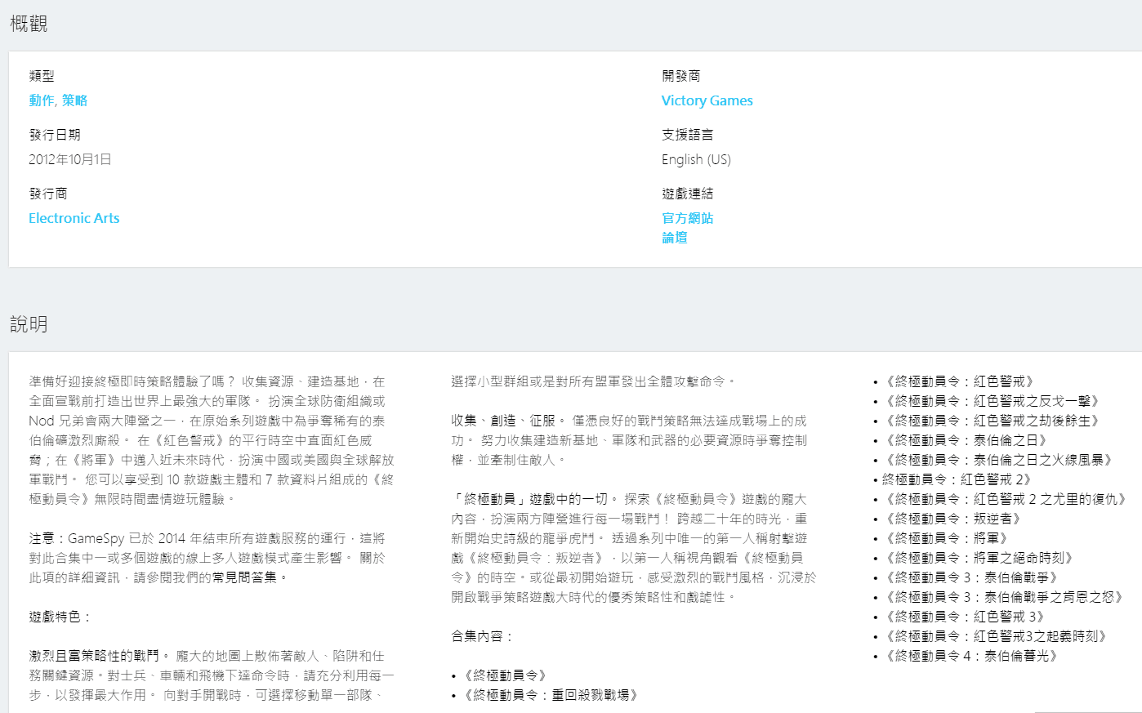Screen dimensions: 1142x713
Task: Open the 論壇 forum link
Action: point(675,238)
